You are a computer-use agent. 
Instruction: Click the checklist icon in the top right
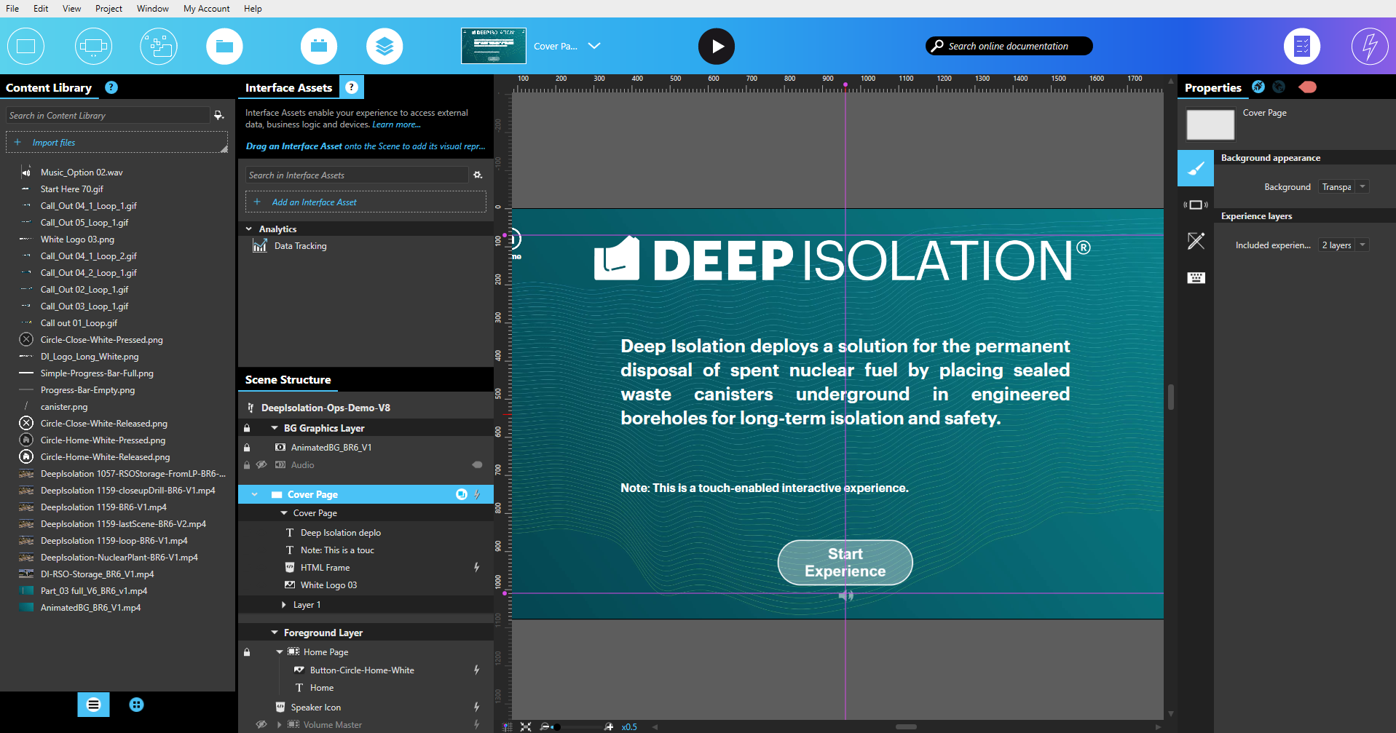tap(1302, 46)
